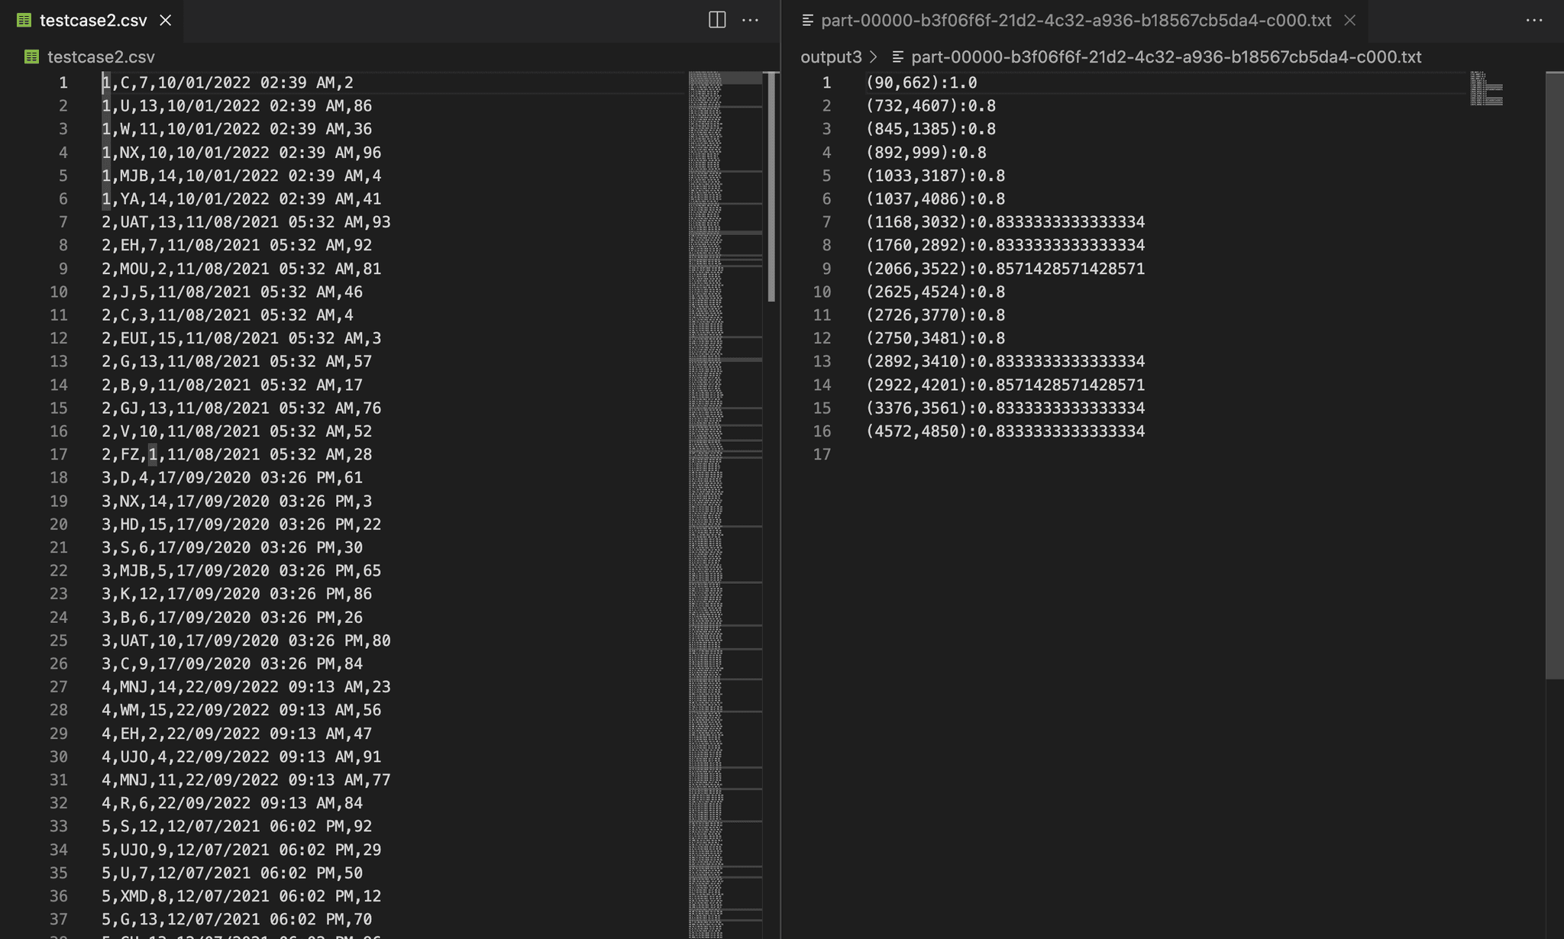Click testcase2.csv in the breadcrumb
The image size is (1564, 939).
coord(101,57)
